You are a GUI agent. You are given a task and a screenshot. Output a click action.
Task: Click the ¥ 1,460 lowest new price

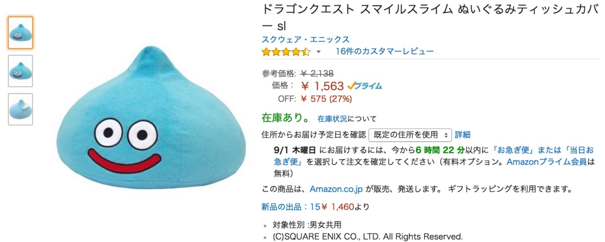337,207
